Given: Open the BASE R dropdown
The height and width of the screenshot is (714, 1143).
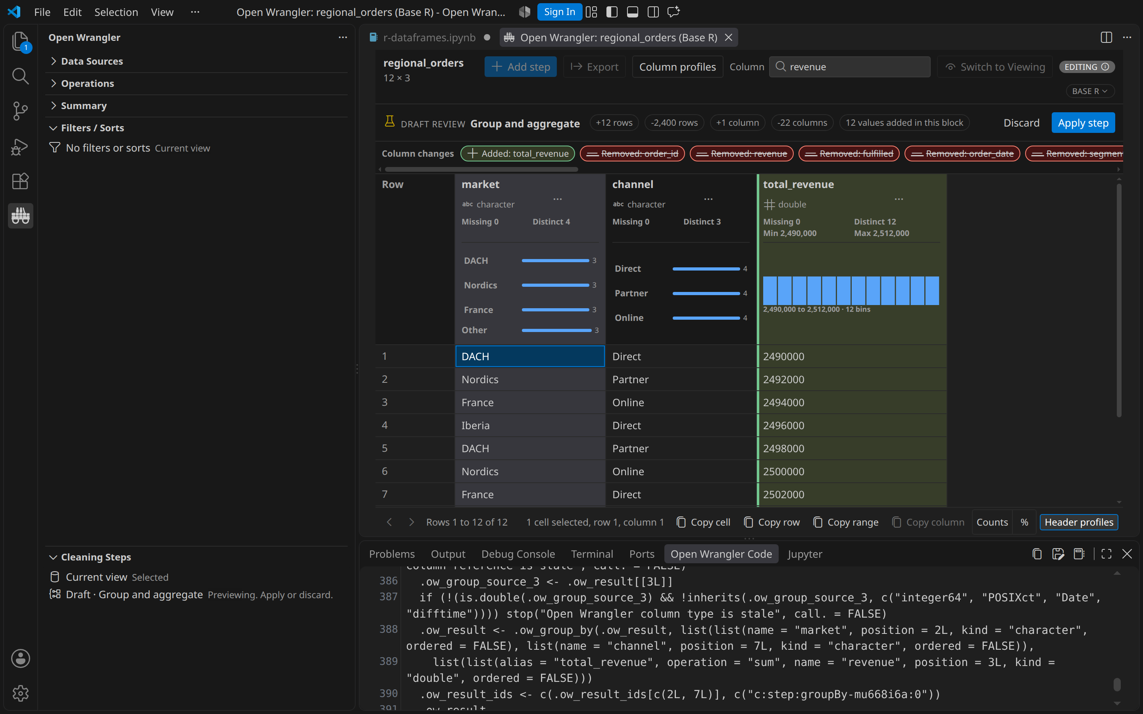Looking at the screenshot, I should coord(1090,91).
